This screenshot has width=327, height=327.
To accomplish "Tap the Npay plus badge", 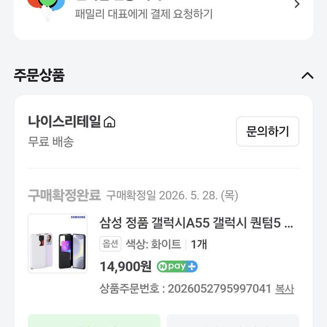I will coord(177,267).
